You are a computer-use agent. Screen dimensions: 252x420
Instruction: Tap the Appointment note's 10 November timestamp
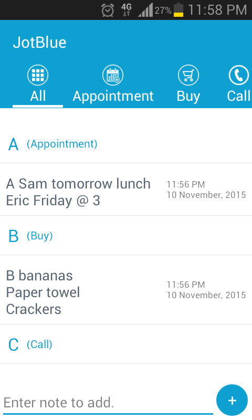[x=206, y=195]
